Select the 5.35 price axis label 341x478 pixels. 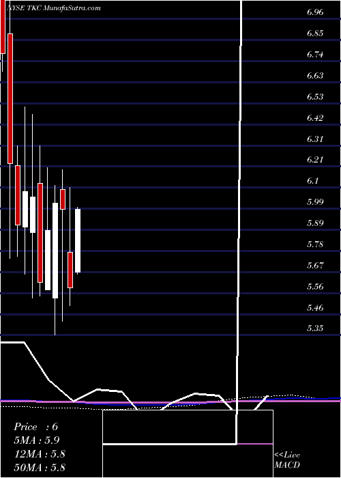[x=315, y=328]
